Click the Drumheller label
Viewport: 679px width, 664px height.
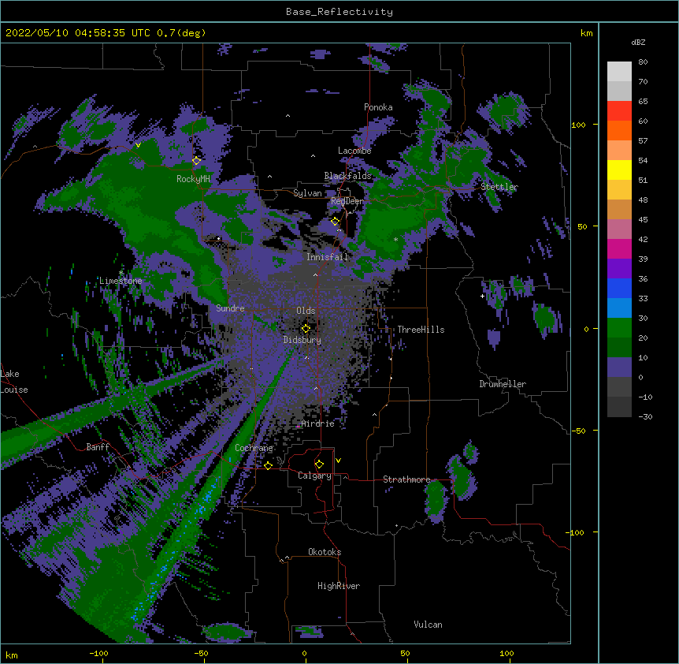click(503, 384)
